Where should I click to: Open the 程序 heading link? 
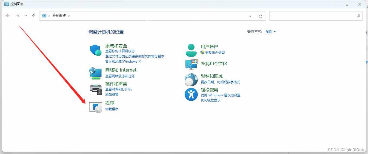click(x=110, y=103)
